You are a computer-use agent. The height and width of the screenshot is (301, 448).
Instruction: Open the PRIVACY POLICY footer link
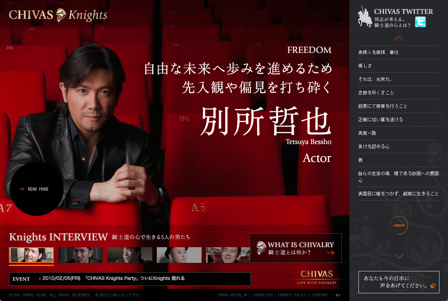[x=292, y=295]
